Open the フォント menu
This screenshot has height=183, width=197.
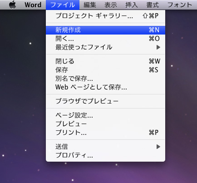(x=180, y=5)
